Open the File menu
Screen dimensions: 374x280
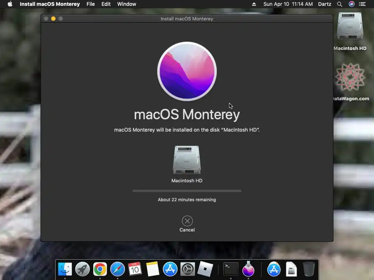coord(91,4)
